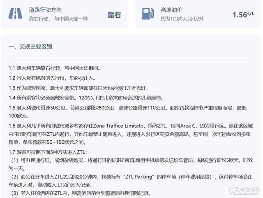Image resolution: width=263 pixels, height=198 pixels.
Task: Select the 当地油价 heading
Action: click(x=171, y=10)
